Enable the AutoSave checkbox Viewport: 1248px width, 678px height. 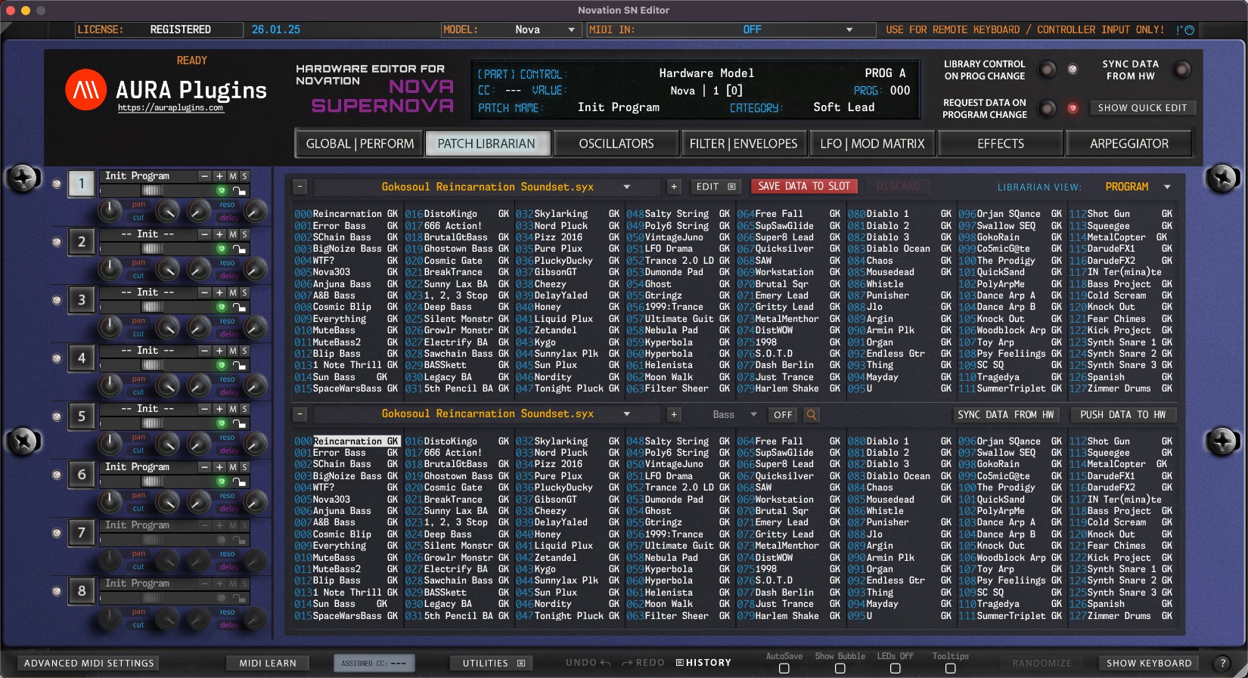point(784,668)
